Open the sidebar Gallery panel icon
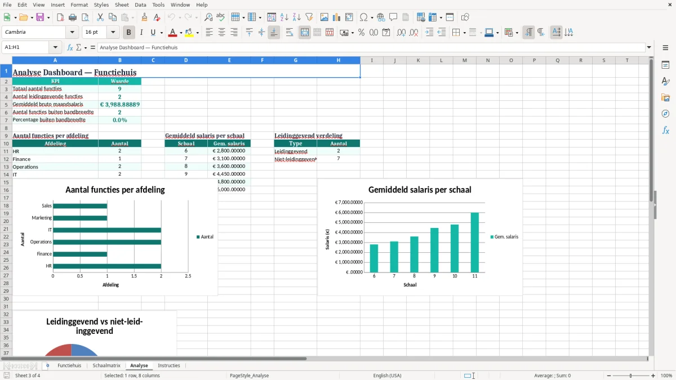Screen dimensions: 676x380 pyautogui.click(x=665, y=98)
